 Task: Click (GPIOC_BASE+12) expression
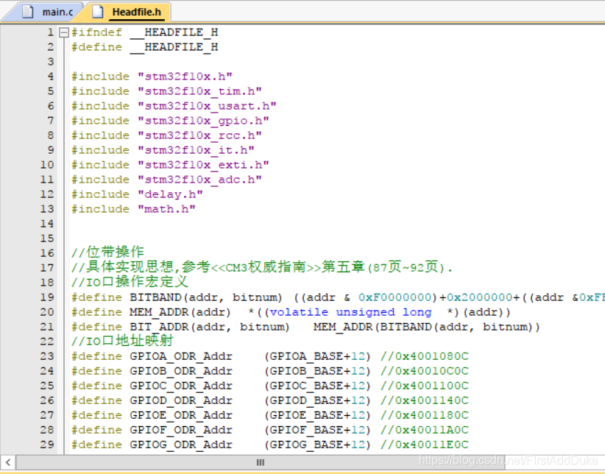[317, 386]
